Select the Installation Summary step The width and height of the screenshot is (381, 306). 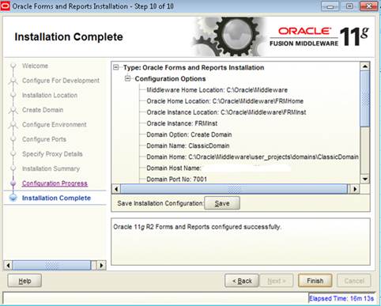[51, 168]
